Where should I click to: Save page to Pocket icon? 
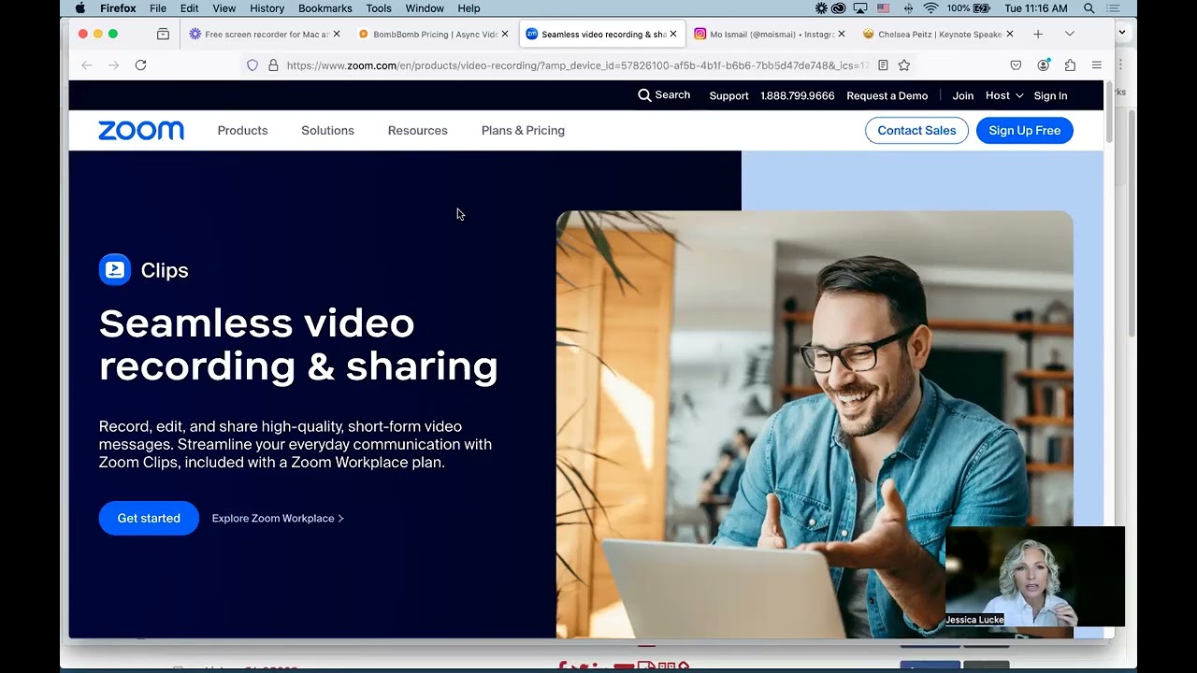(1016, 65)
